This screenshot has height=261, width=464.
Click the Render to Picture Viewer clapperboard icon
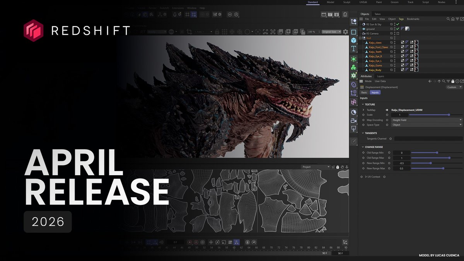331,15
